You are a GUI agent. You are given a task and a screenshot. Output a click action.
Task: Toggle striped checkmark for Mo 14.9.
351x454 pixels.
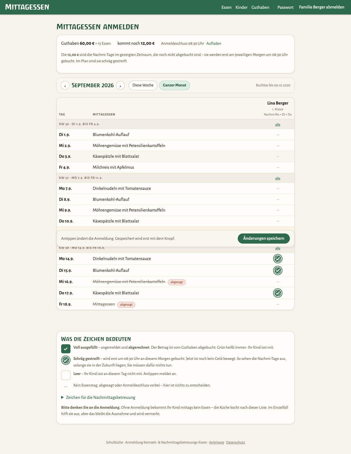pos(278,259)
